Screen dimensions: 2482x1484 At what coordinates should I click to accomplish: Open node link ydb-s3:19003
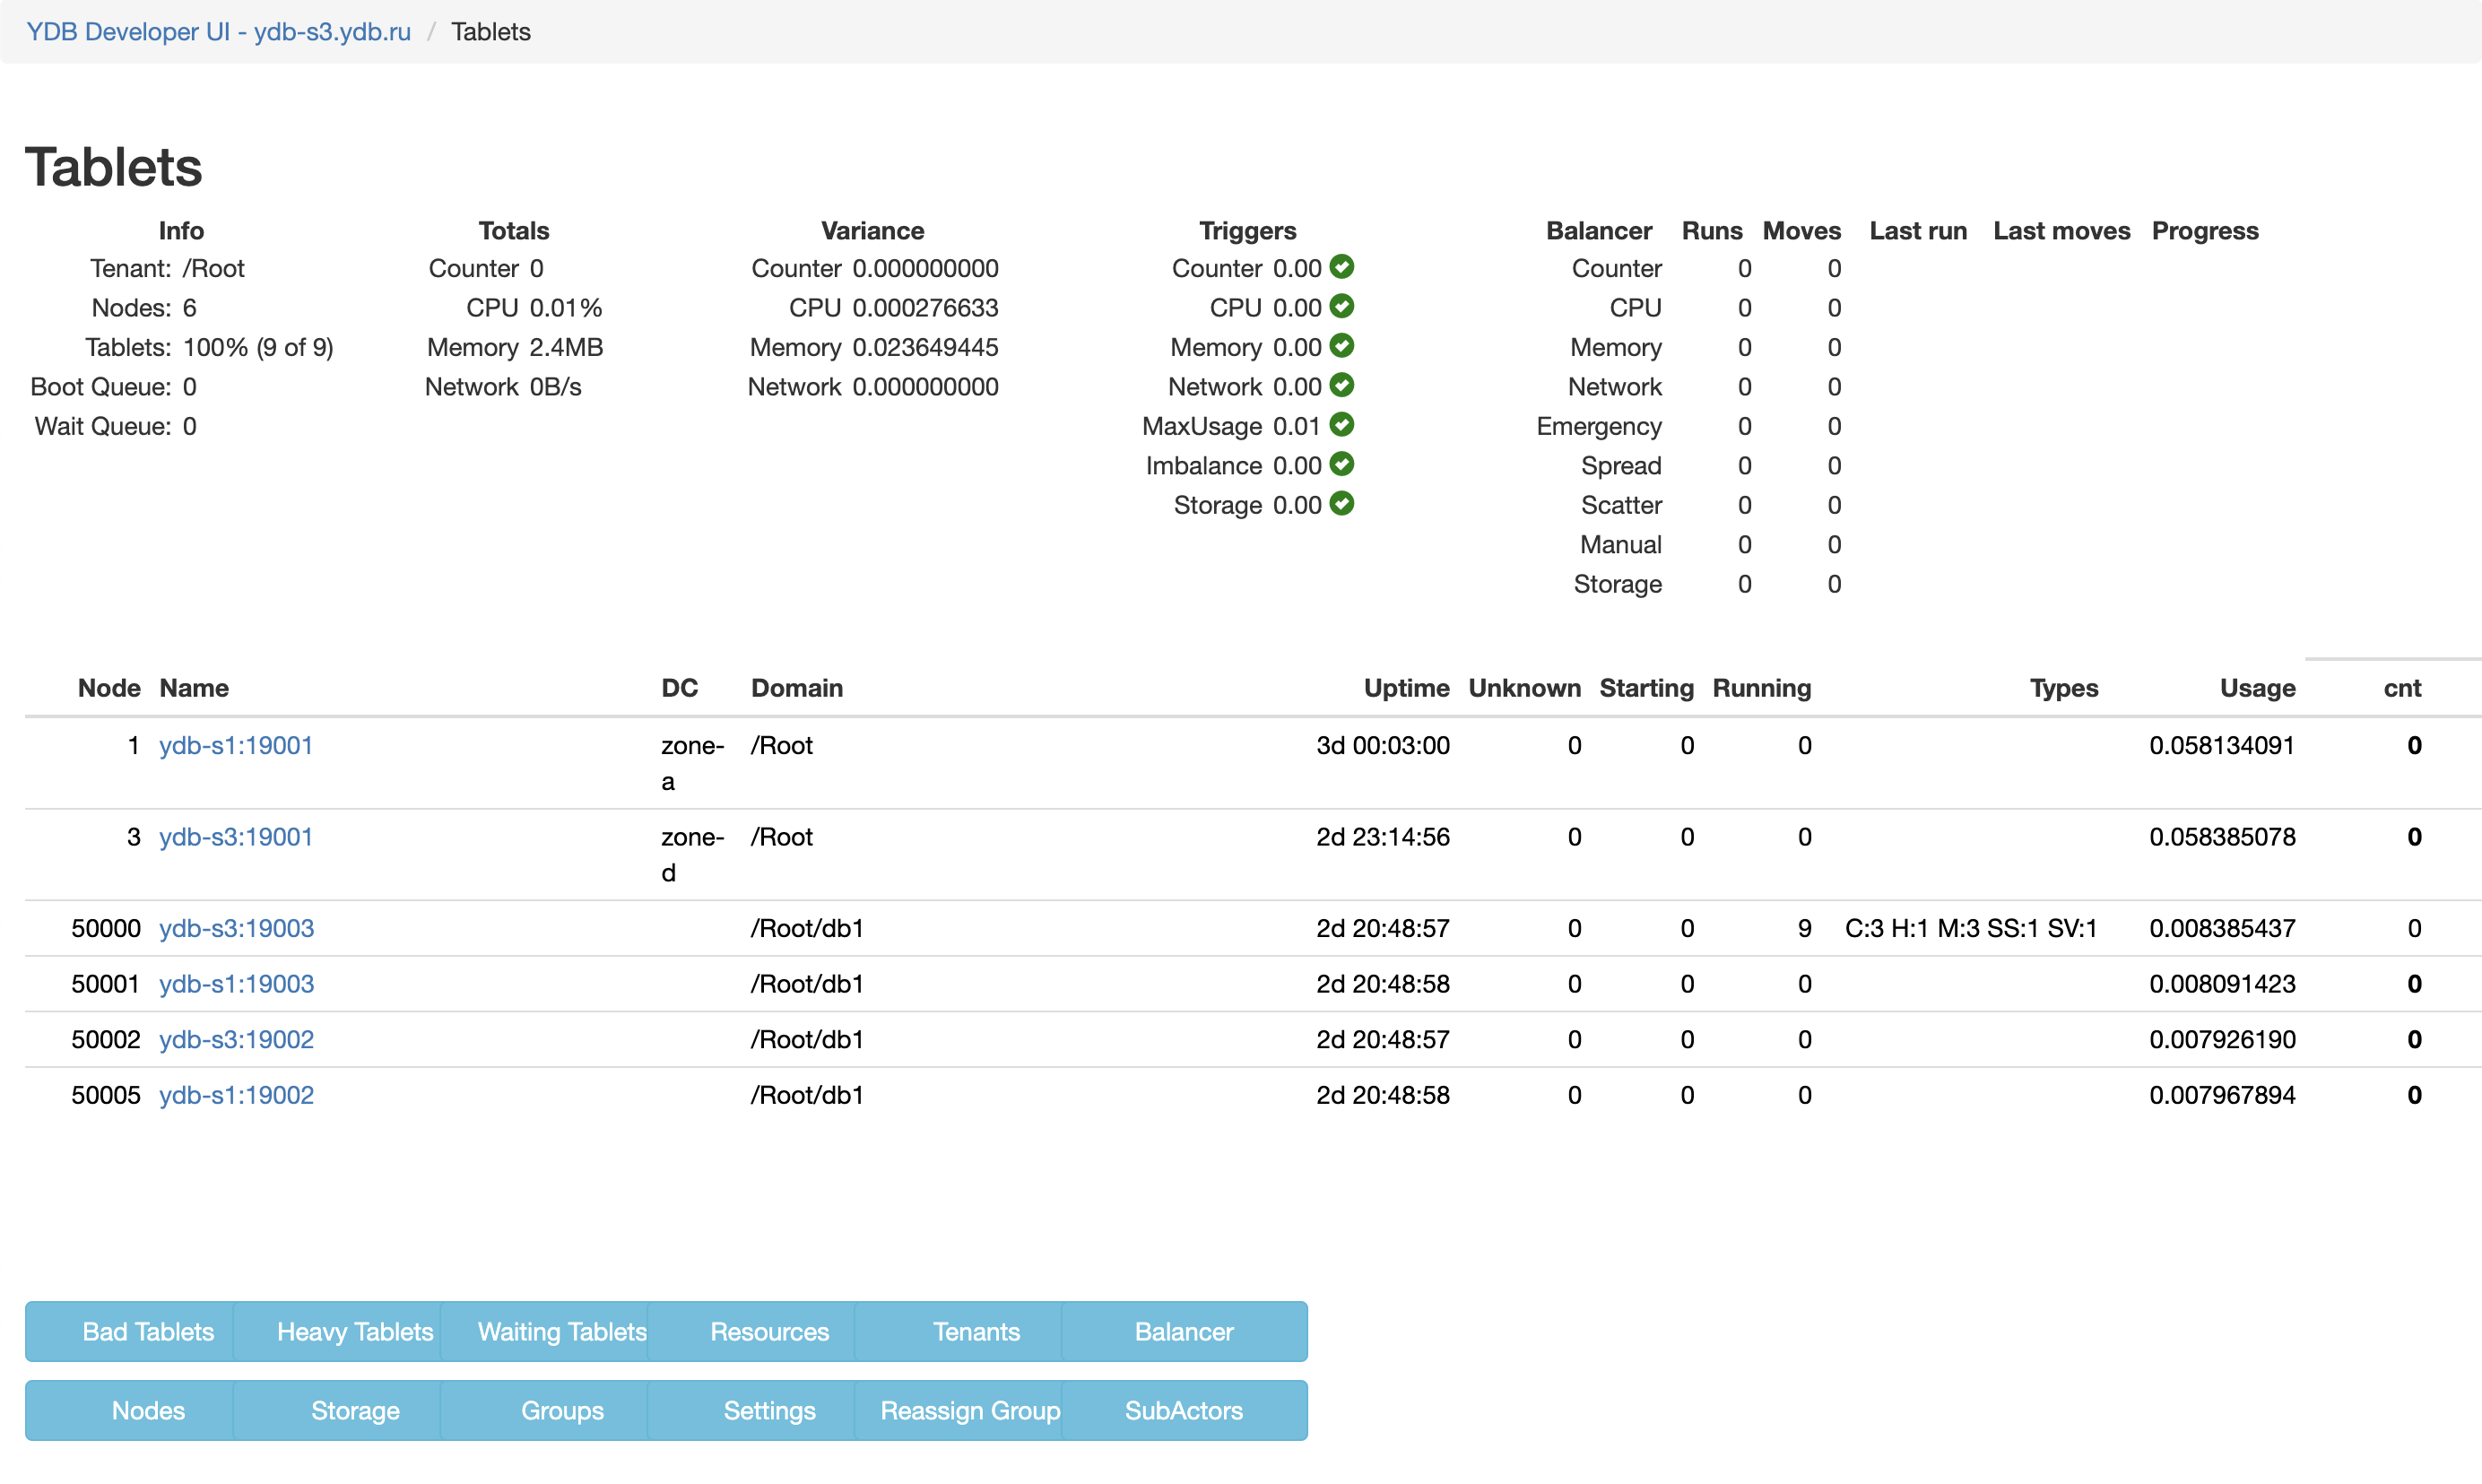(x=236, y=928)
